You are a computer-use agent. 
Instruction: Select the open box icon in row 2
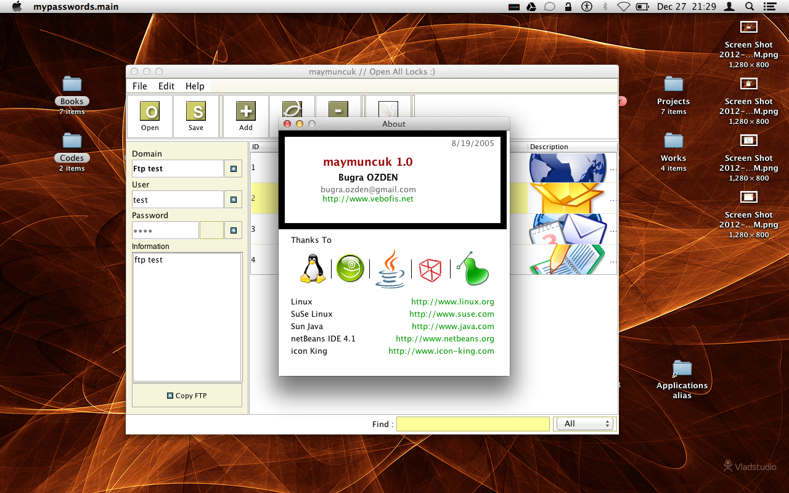coord(568,198)
